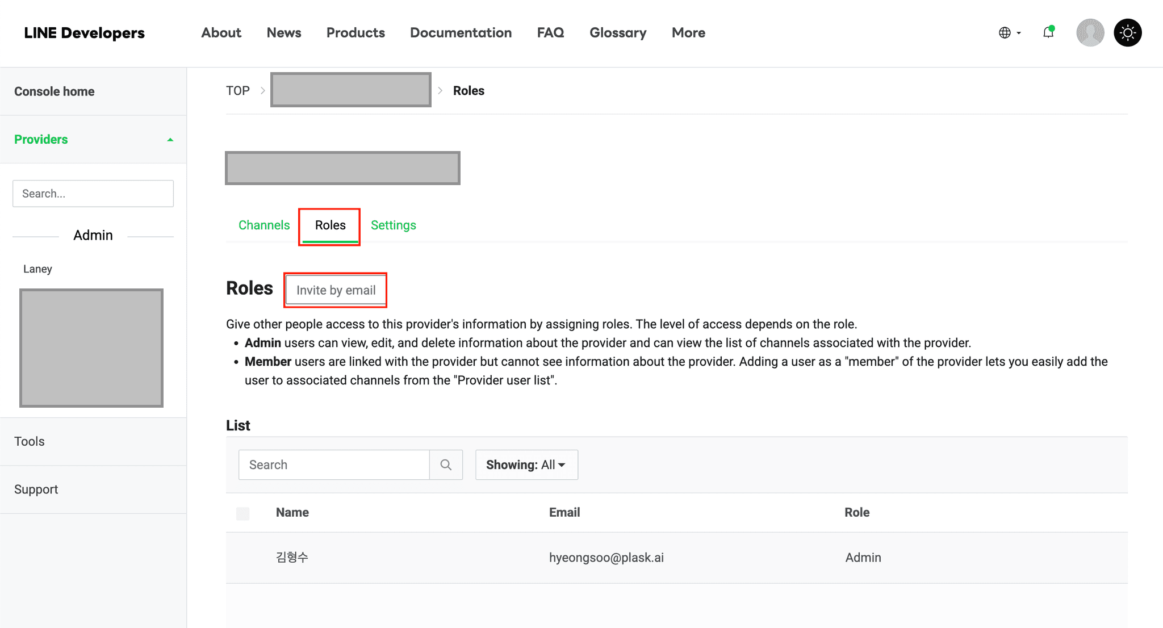1163x628 pixels.
Task: Open the language globe selector
Action: click(x=1010, y=33)
